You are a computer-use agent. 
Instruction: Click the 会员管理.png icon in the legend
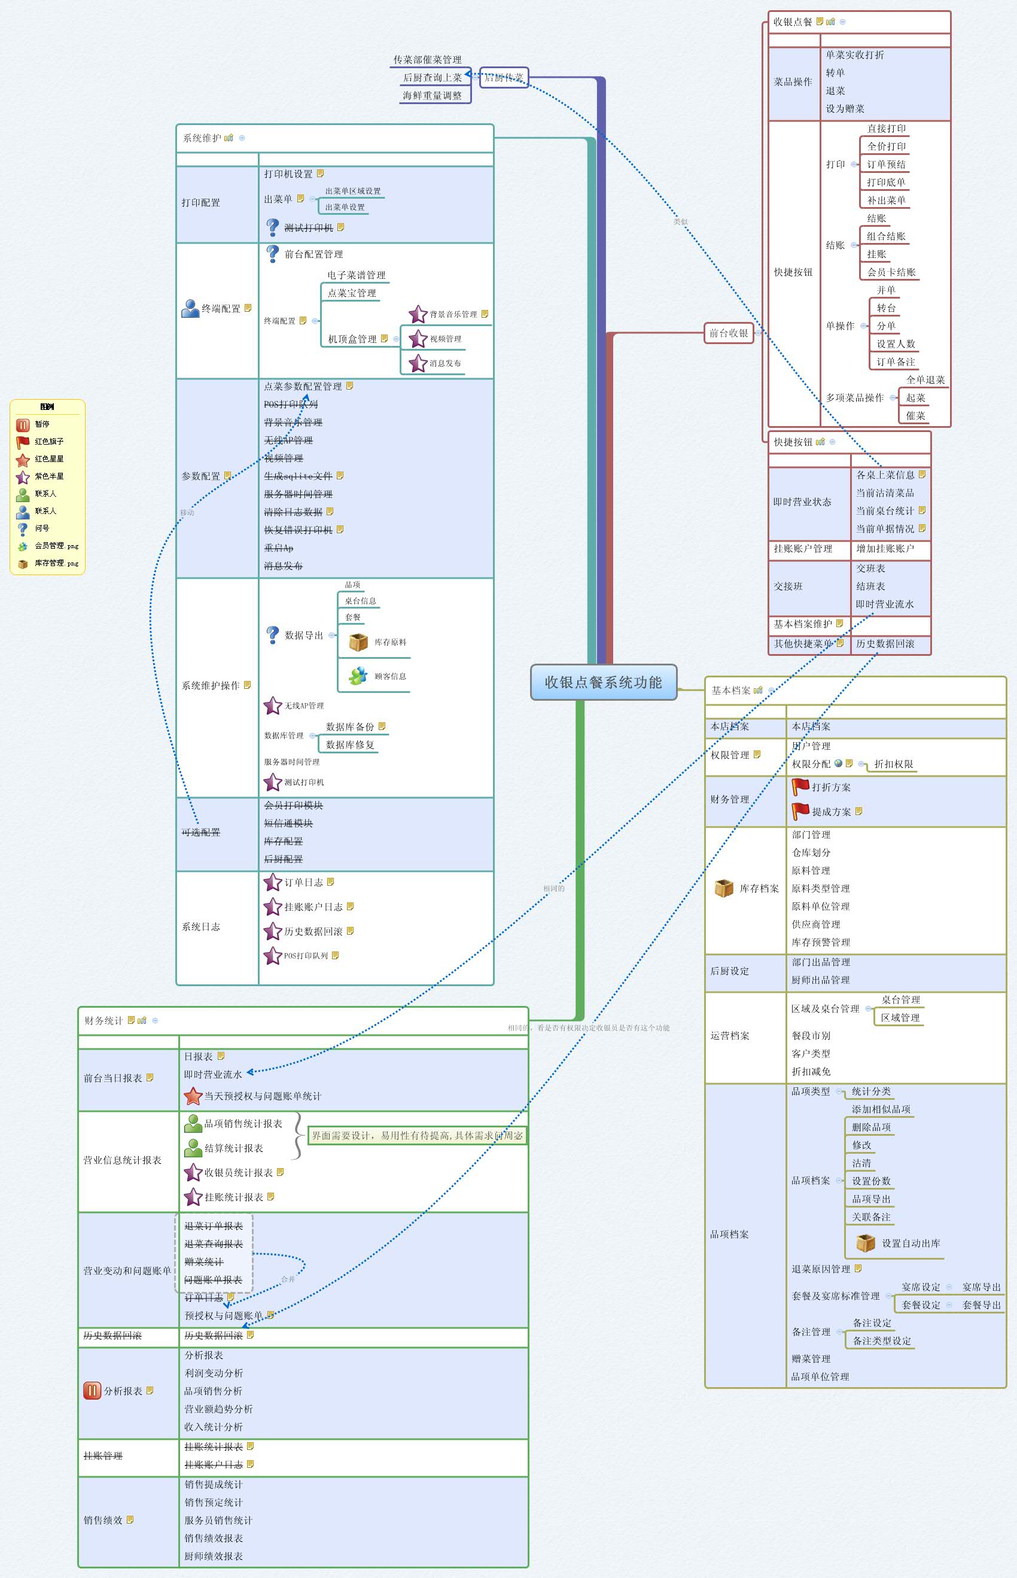23,546
